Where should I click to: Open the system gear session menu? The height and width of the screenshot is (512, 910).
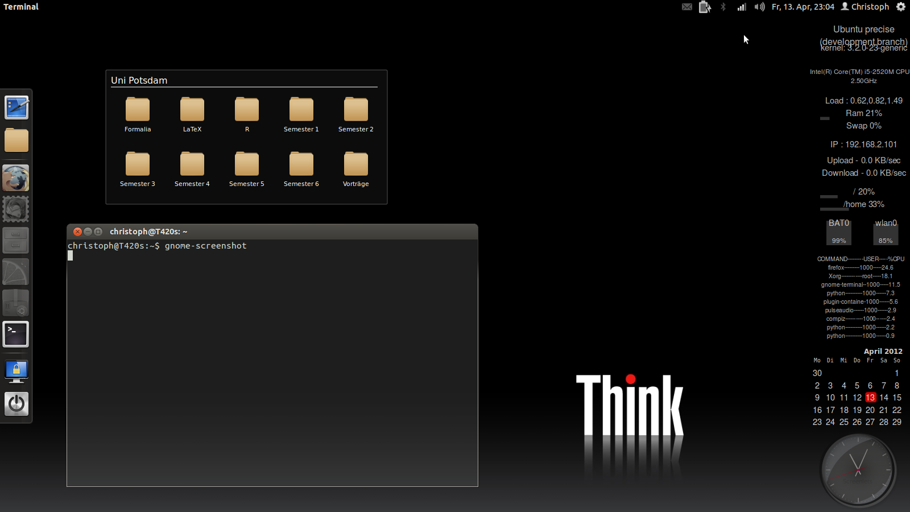[x=901, y=7]
